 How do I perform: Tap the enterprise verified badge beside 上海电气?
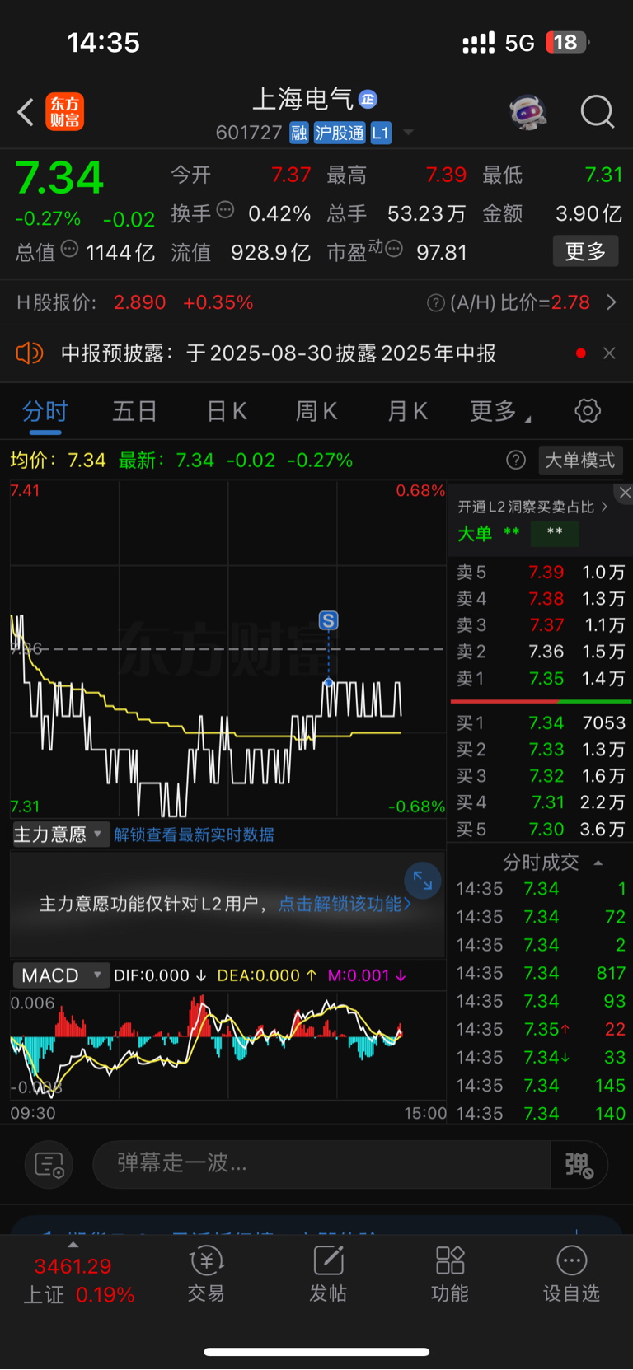(x=368, y=99)
